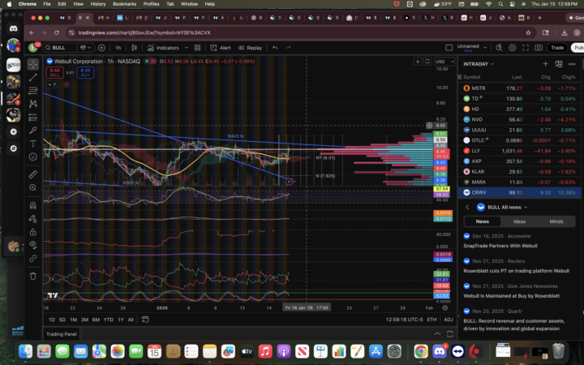Open watchlist advanced view icon
The height and width of the screenshot is (365, 584).
point(559,64)
